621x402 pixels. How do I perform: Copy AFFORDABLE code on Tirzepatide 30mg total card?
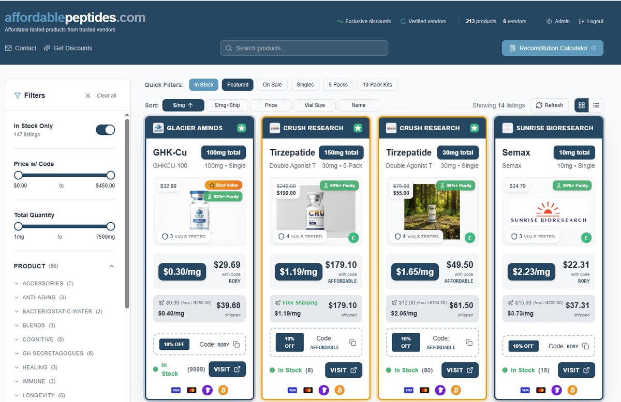(469, 343)
